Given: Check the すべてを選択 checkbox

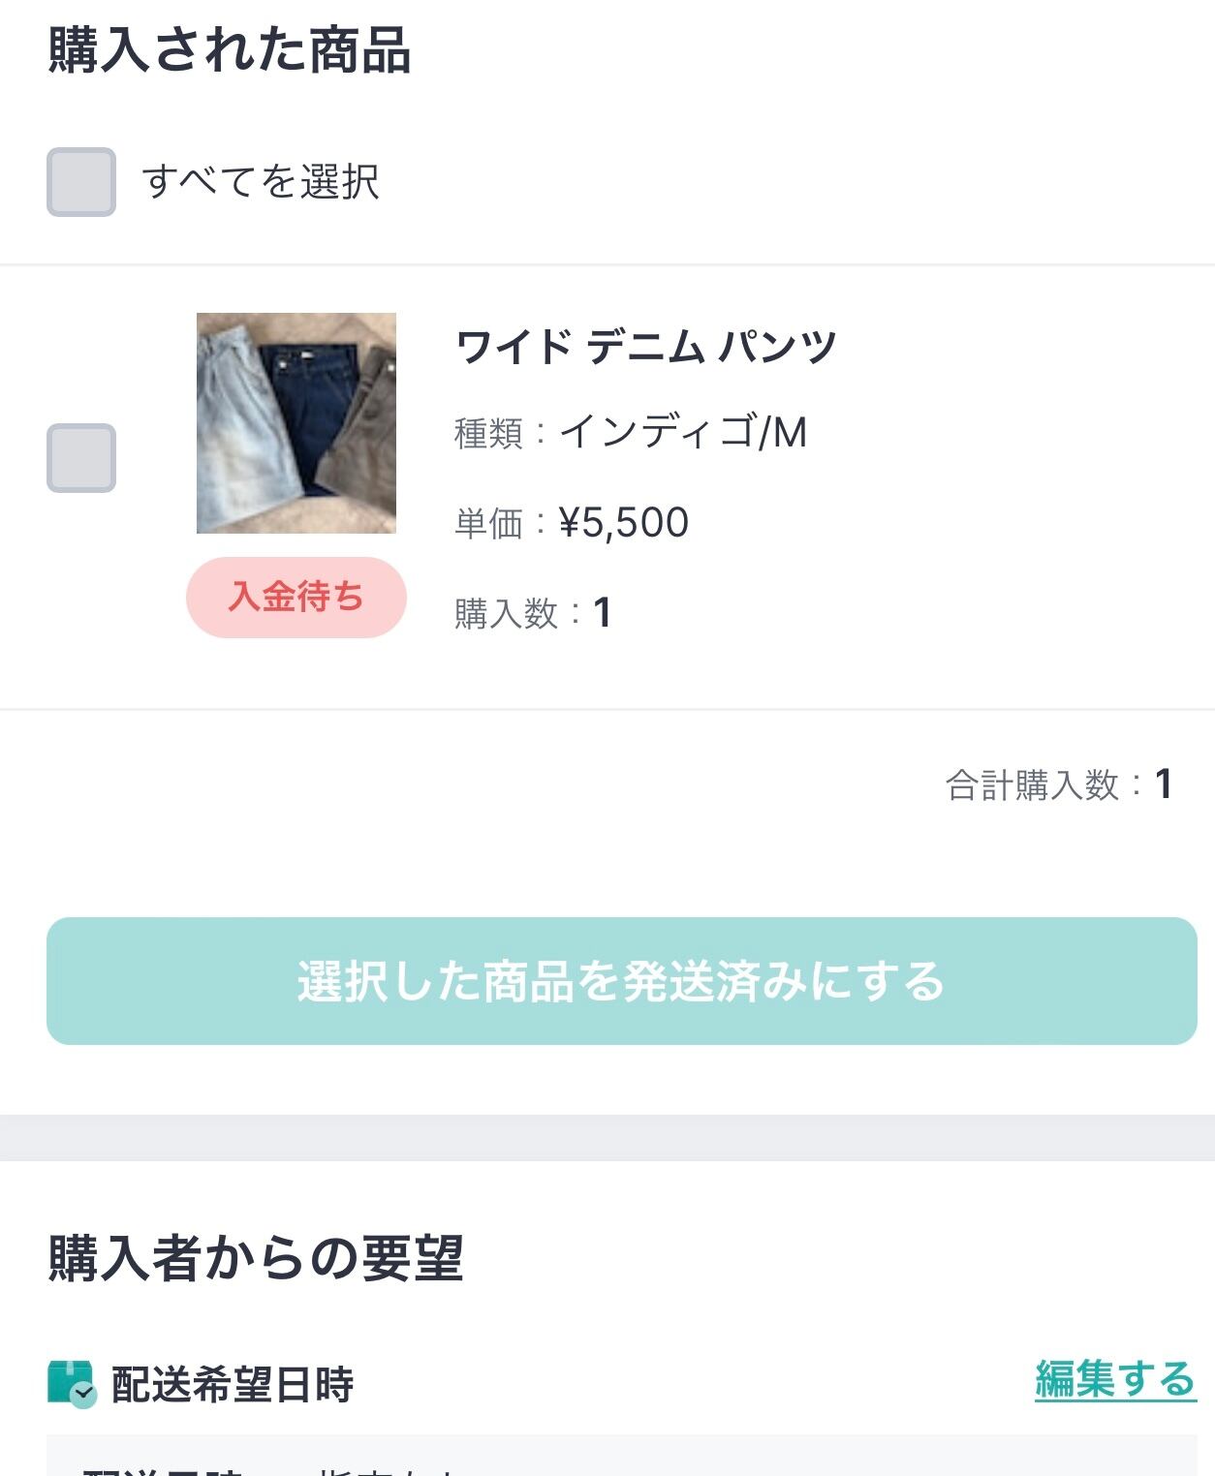Looking at the screenshot, I should coord(81,182).
